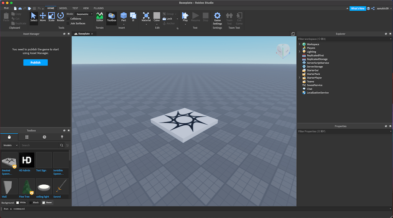Open the sanukin39 account menu
The height and width of the screenshot is (218, 393).
pyautogui.click(x=384, y=8)
